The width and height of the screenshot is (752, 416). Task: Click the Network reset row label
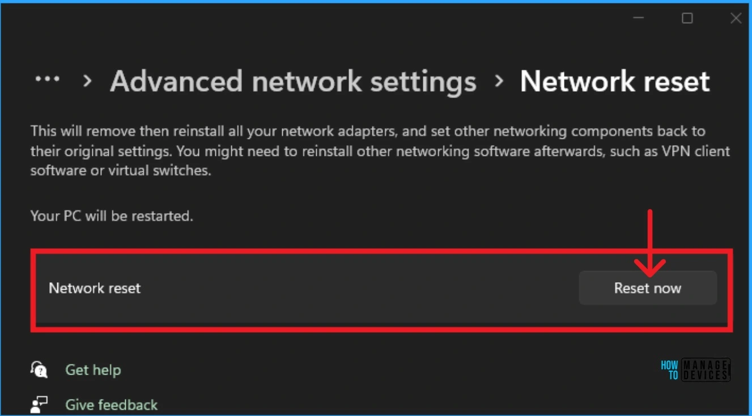(94, 288)
